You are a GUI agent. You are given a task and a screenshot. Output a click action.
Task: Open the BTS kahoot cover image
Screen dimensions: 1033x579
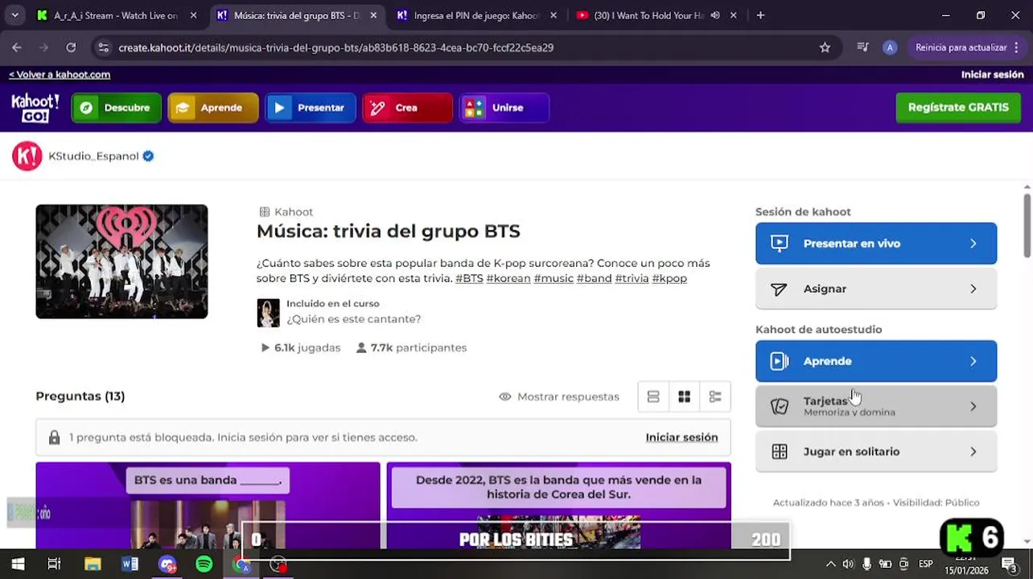[121, 261]
